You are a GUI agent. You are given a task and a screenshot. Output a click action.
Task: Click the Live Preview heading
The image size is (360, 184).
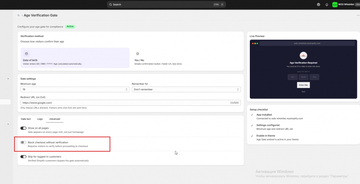tap(257, 36)
